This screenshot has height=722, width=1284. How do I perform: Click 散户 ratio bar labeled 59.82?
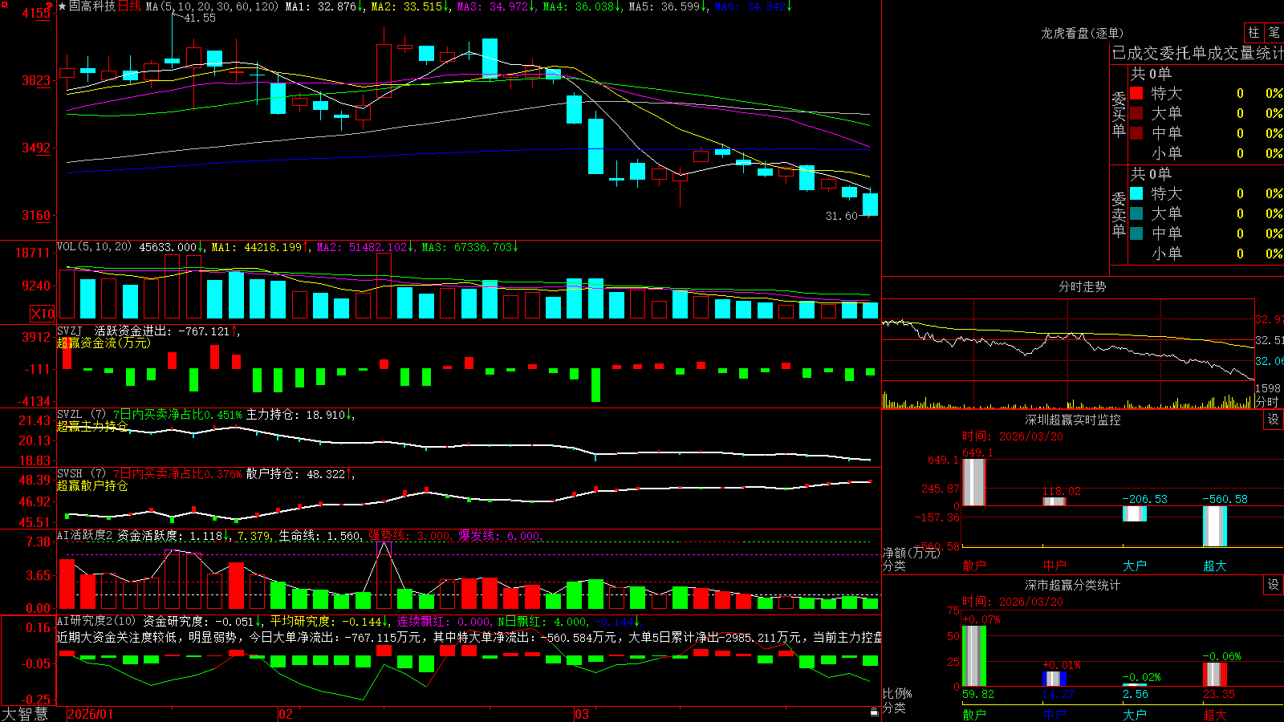pos(974,656)
